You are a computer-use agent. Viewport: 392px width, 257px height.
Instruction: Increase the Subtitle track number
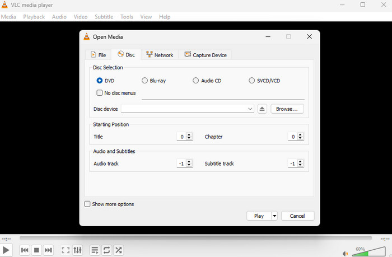point(300,161)
